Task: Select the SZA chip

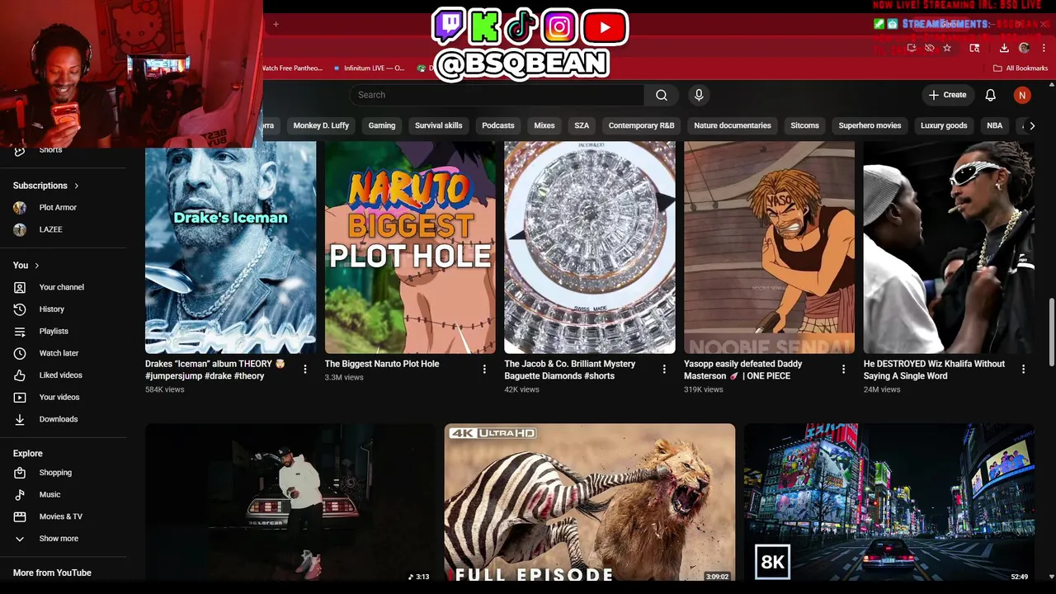Action: (582, 125)
